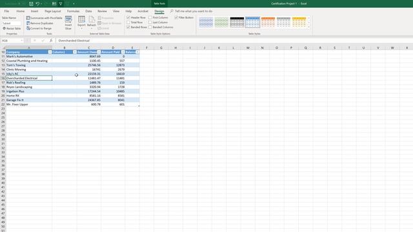The image size is (413, 232).
Task: Switch to the Home tab
Action: click(20, 11)
